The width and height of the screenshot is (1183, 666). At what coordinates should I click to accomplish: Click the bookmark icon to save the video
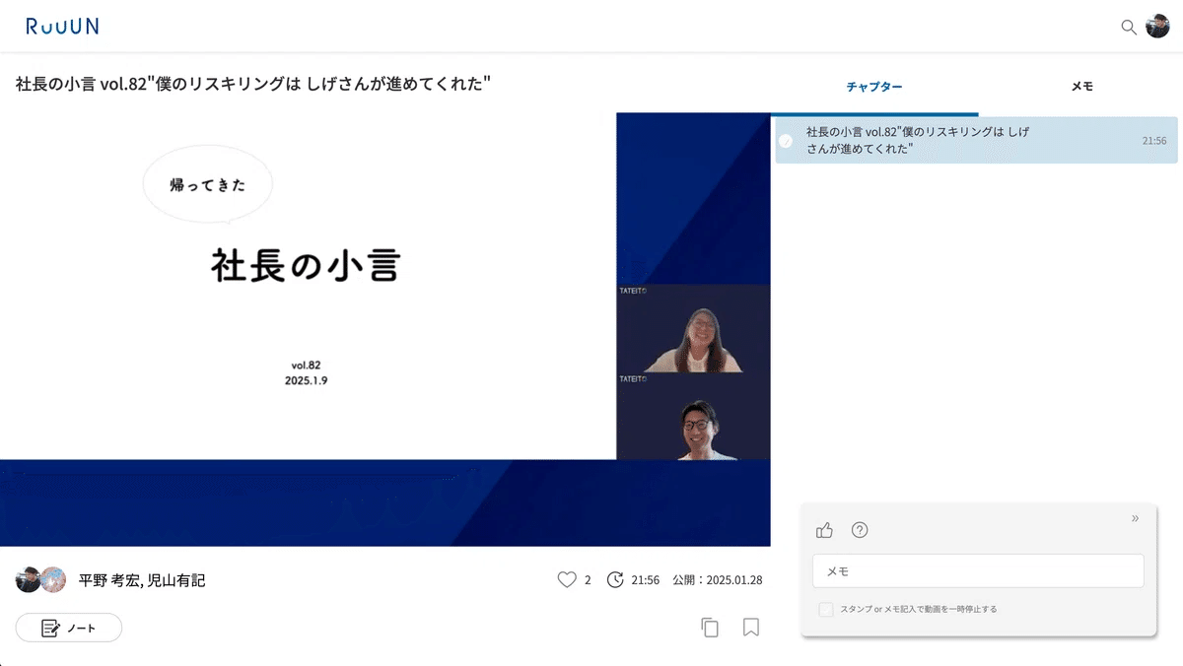click(x=750, y=627)
